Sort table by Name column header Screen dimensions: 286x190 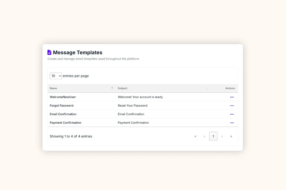(53, 88)
